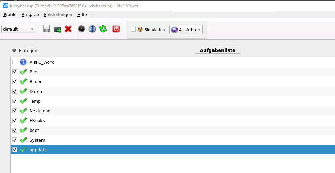Image resolution: width=335 pixels, height=173 pixels.
Task: Uncheck the System task checkbox
Action: tap(15, 140)
